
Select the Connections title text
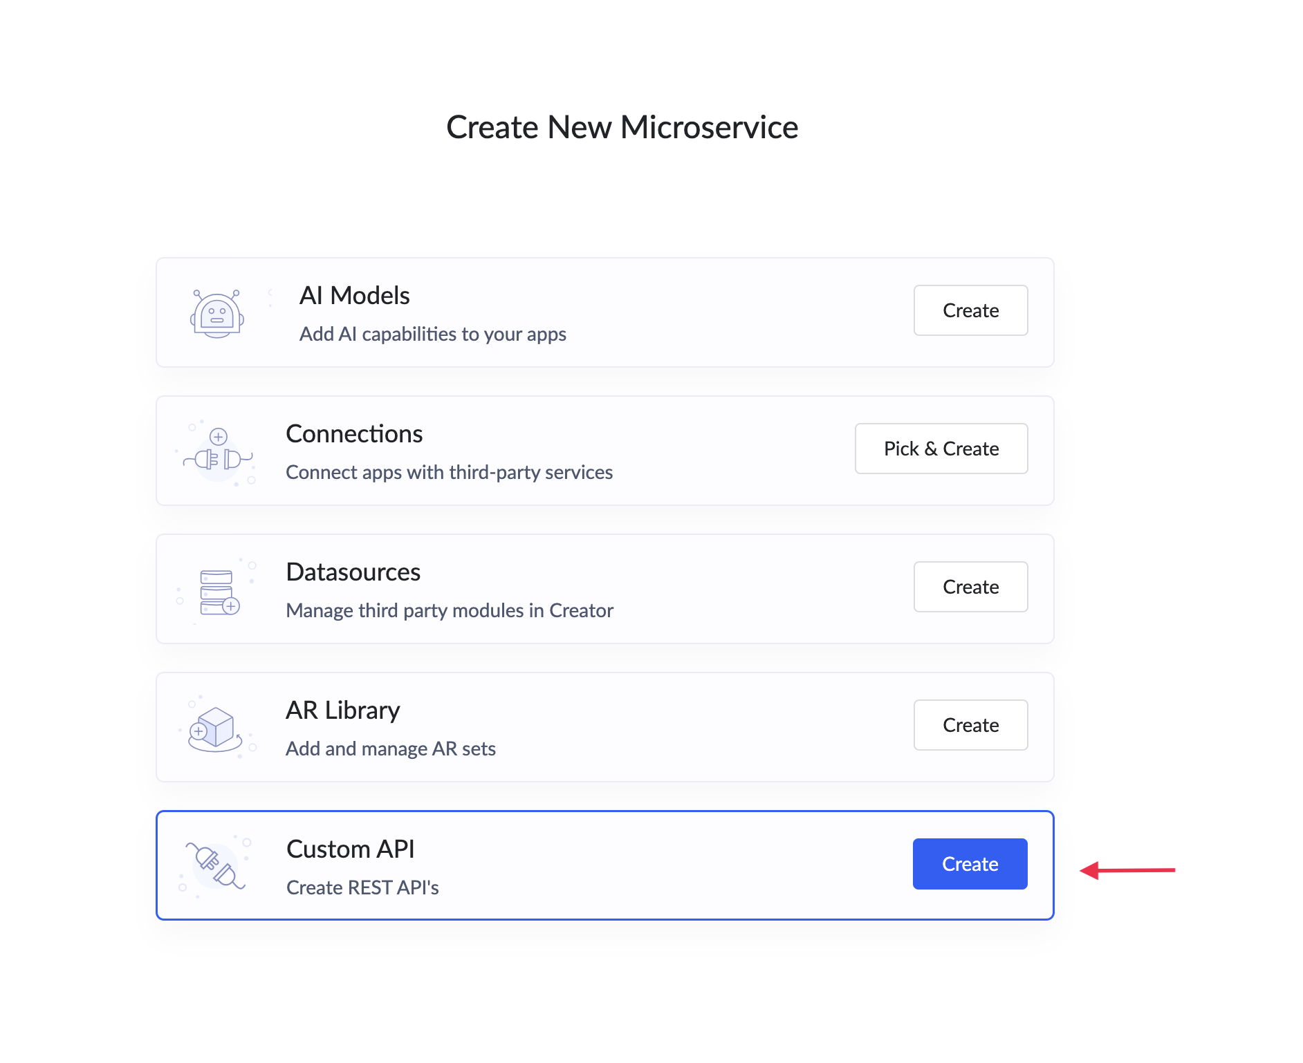click(354, 434)
